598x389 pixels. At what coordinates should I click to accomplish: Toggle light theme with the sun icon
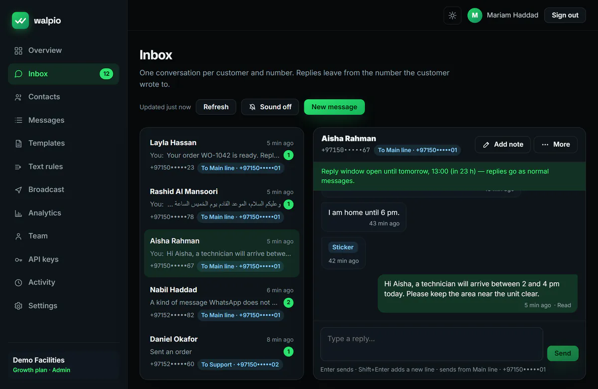click(452, 15)
